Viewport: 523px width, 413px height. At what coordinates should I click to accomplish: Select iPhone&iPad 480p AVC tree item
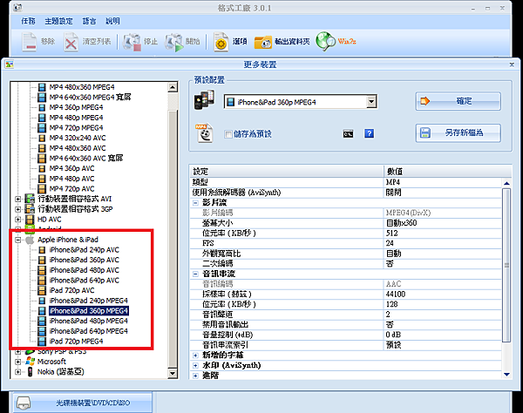(84, 270)
